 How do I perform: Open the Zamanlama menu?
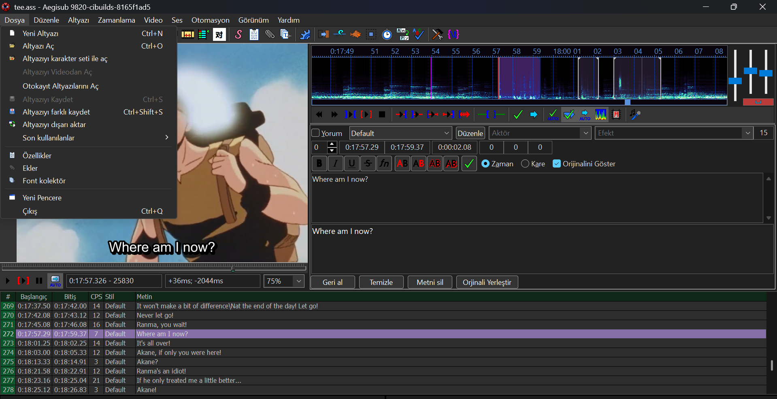coord(117,20)
